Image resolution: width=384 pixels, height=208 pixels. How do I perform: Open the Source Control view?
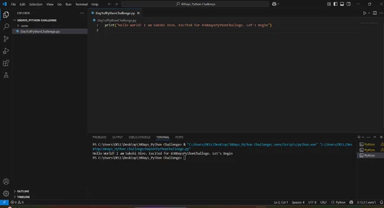tap(6, 39)
